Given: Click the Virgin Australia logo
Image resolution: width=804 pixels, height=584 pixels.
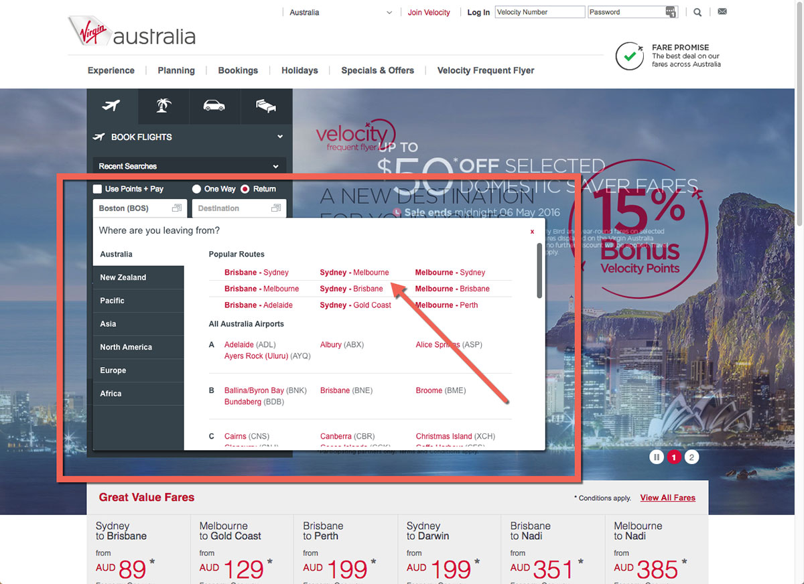Looking at the screenshot, I should click(132, 31).
